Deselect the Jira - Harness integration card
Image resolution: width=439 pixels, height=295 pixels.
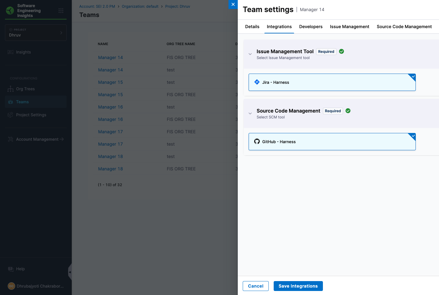[x=332, y=82]
